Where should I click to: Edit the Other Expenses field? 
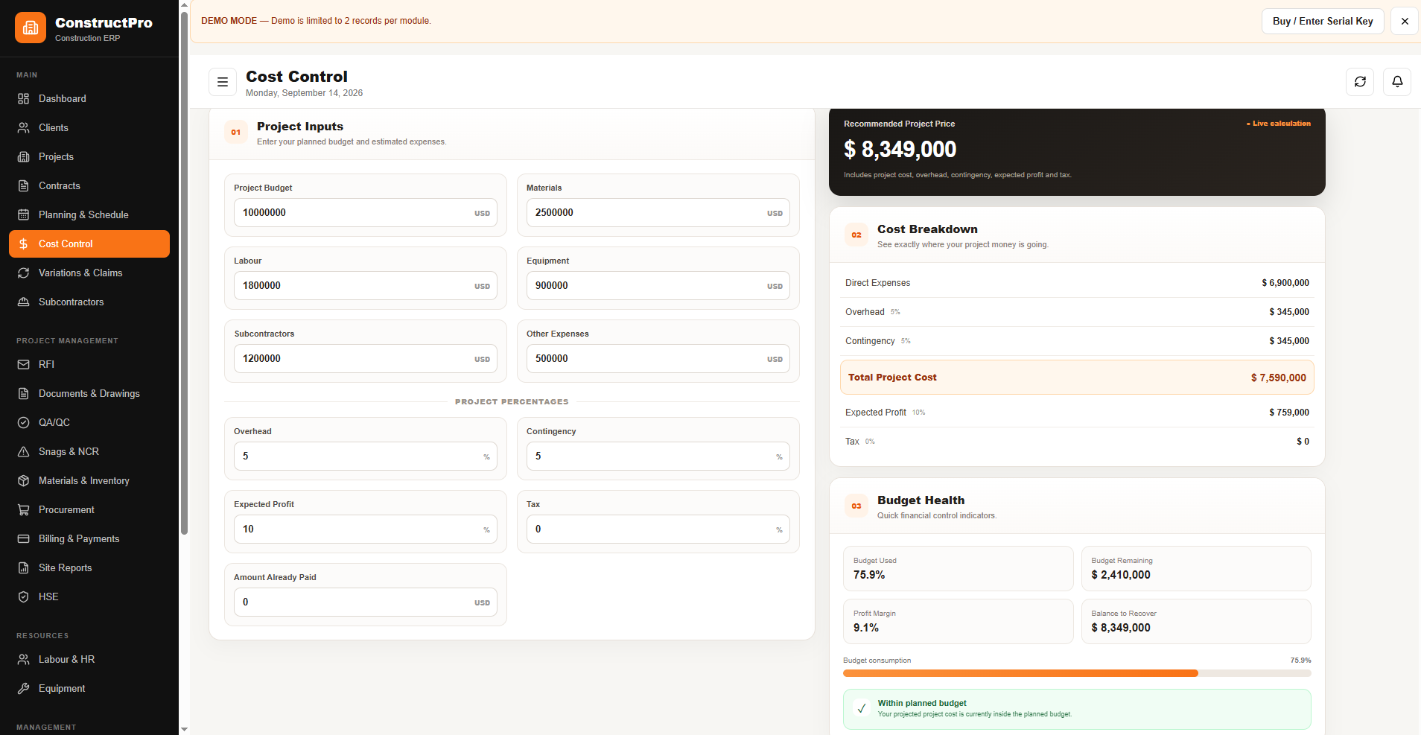[x=658, y=359]
